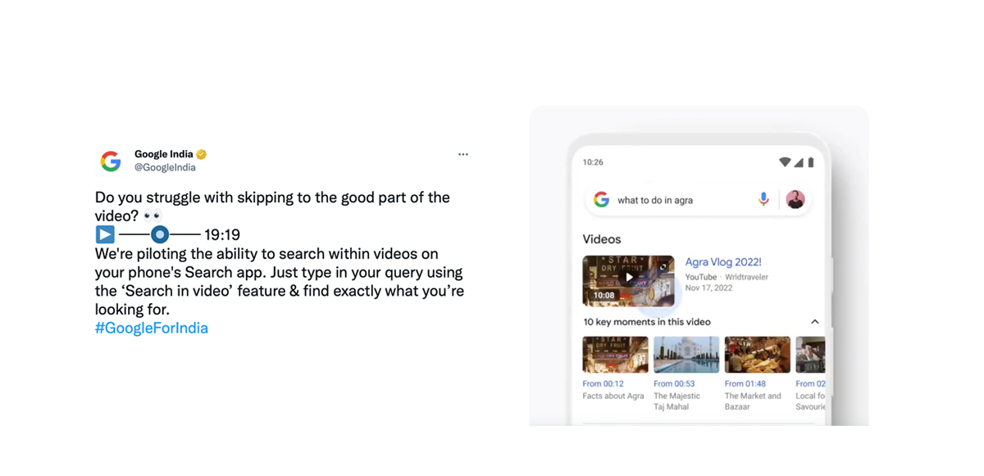984x476 pixels.
Task: Click the @GoogleIndia handle
Action: (165, 167)
